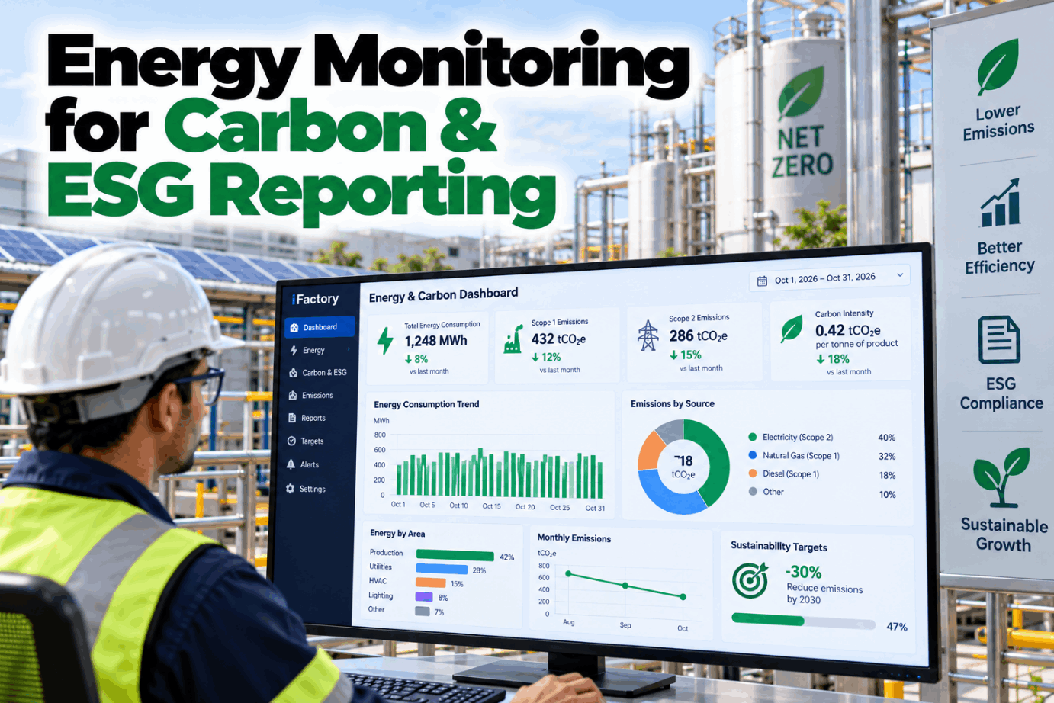Select Carbon & ESG in sidebar
Screen dimensions: 1054x703
[x=323, y=373]
